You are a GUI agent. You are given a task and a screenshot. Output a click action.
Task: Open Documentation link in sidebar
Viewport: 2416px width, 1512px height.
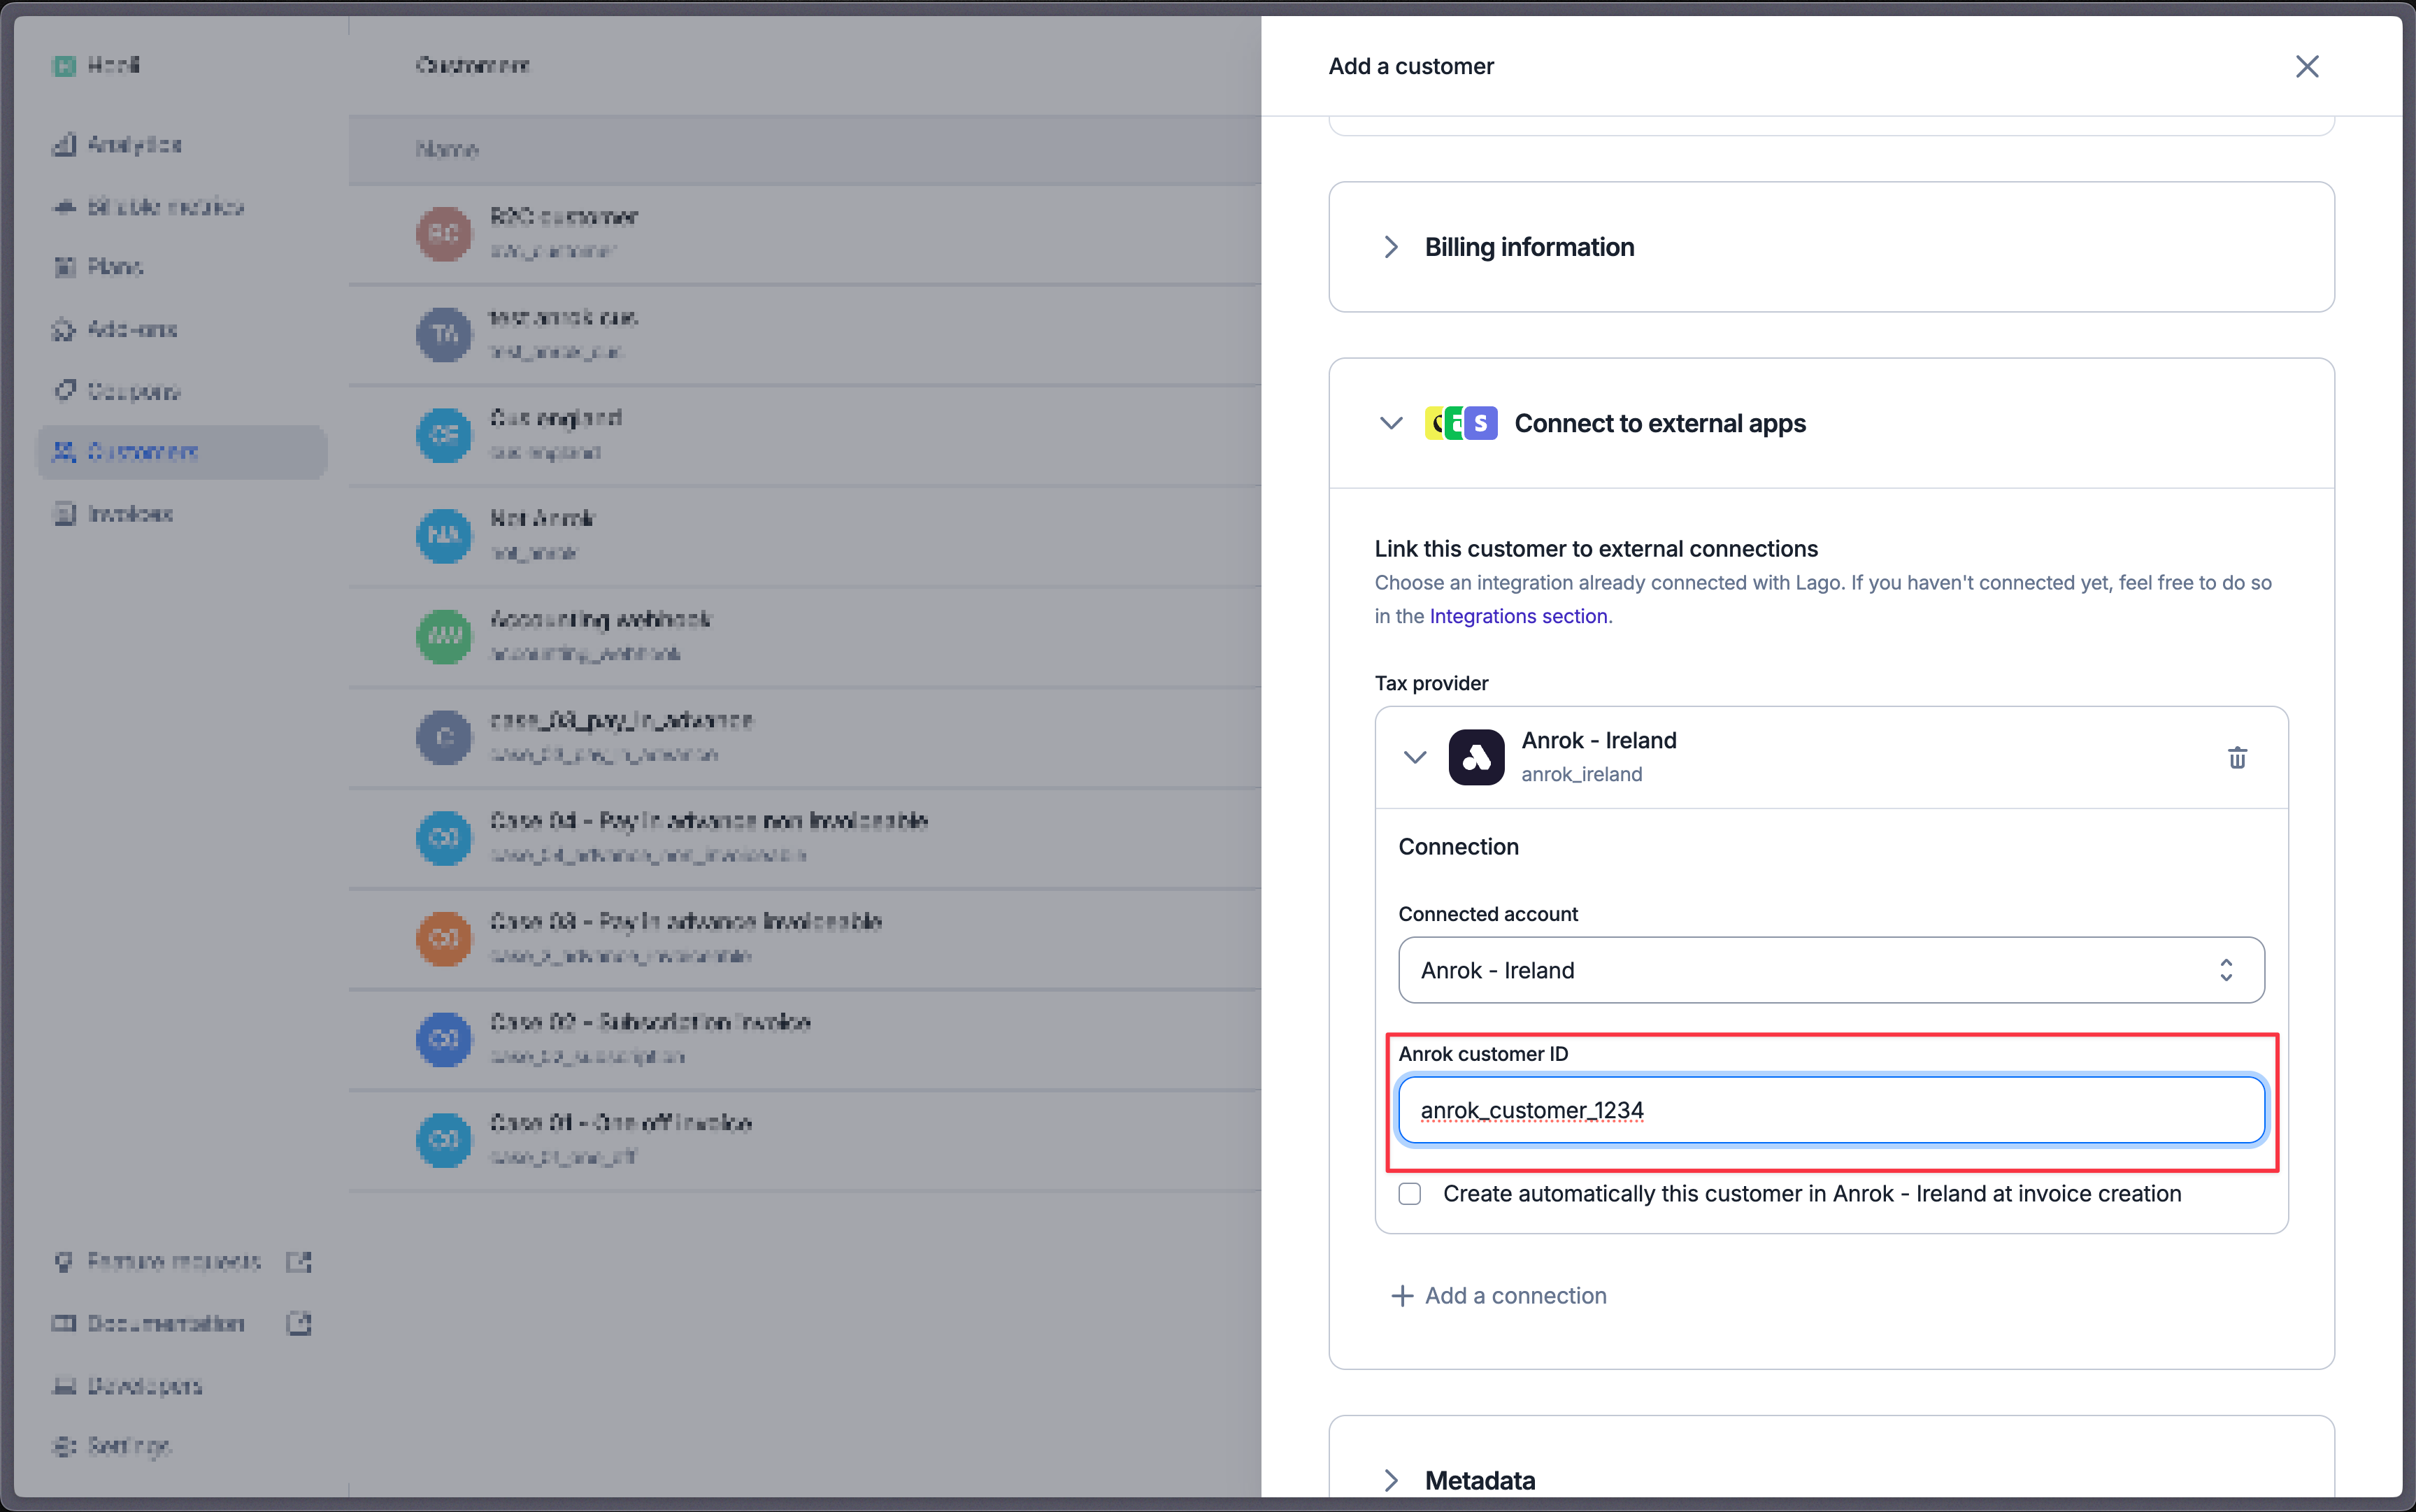point(182,1324)
